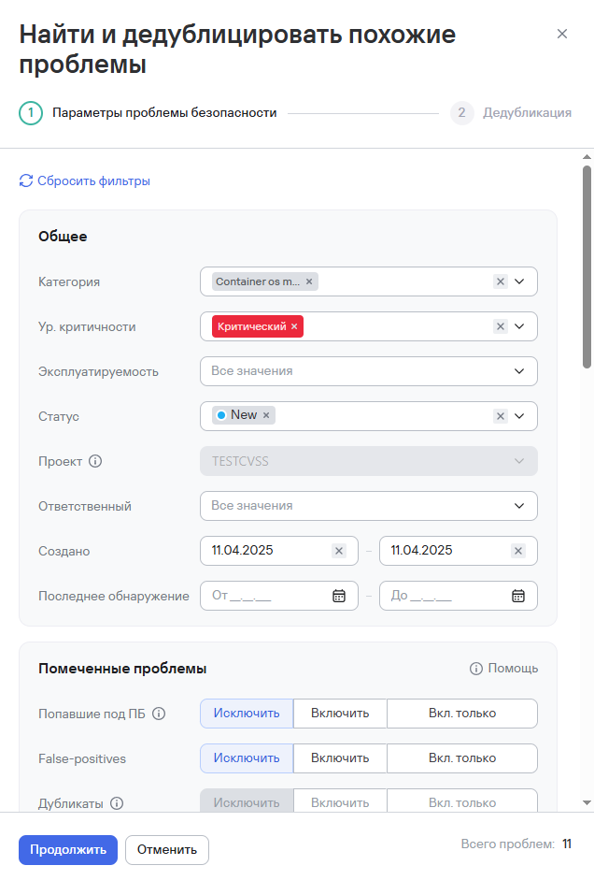Click the reset filters refresh icon
This screenshot has height=880, width=594.
26,180
